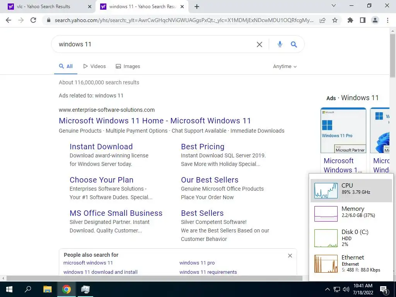Switch to the Videos results tab
The width and height of the screenshot is (396, 297).
point(94,67)
